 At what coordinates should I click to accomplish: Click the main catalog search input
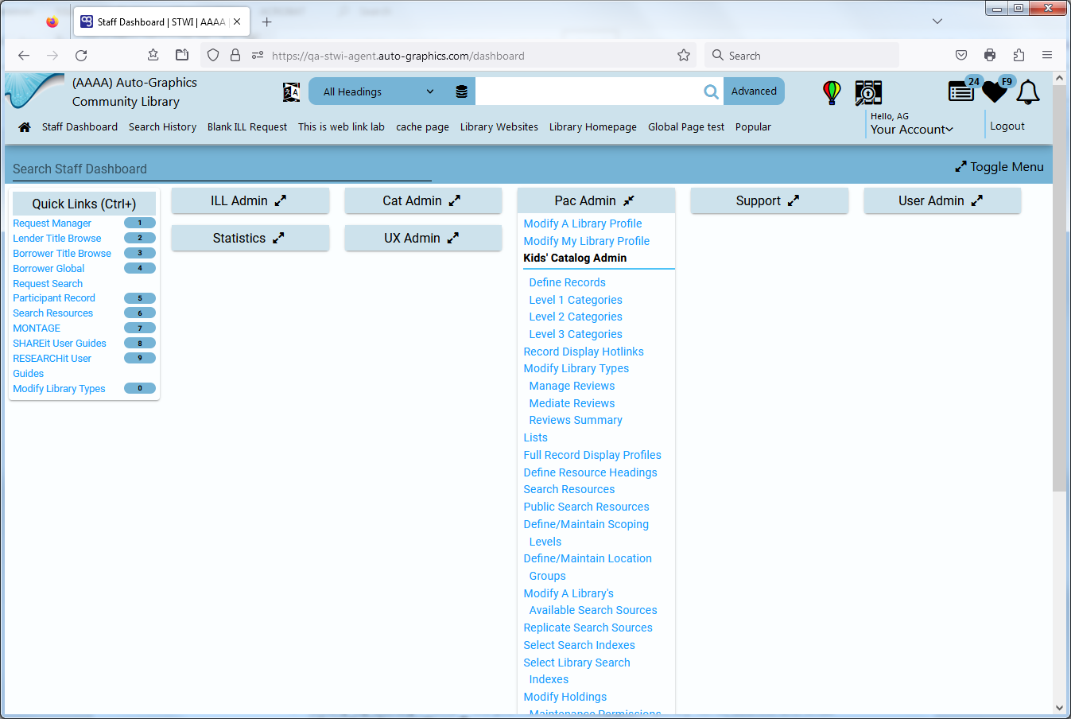point(588,92)
